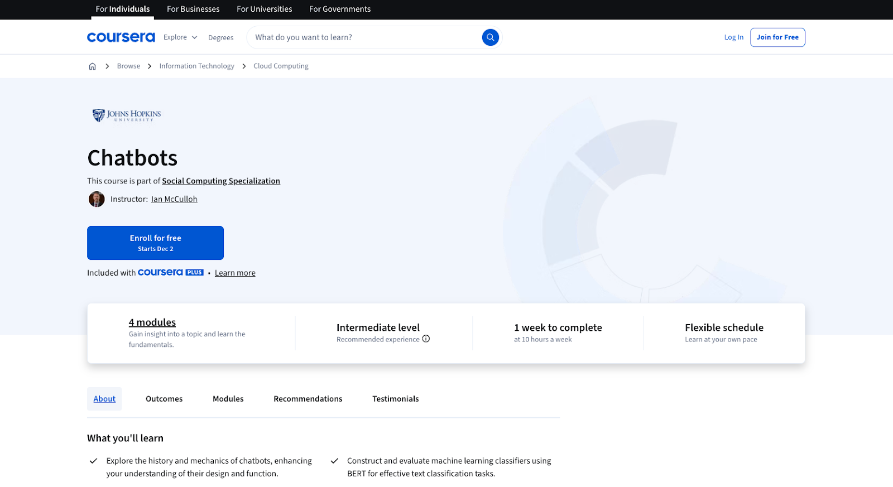Viewport: 893px width, 487px height.
Task: Open instructor Ian McCulloh's profile link
Action: pyautogui.click(x=174, y=199)
